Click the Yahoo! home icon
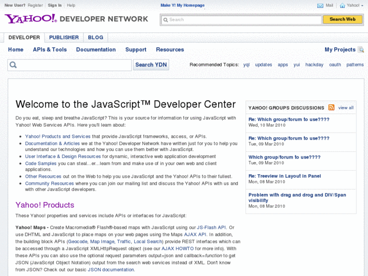368x276 pixels. [343, 6]
